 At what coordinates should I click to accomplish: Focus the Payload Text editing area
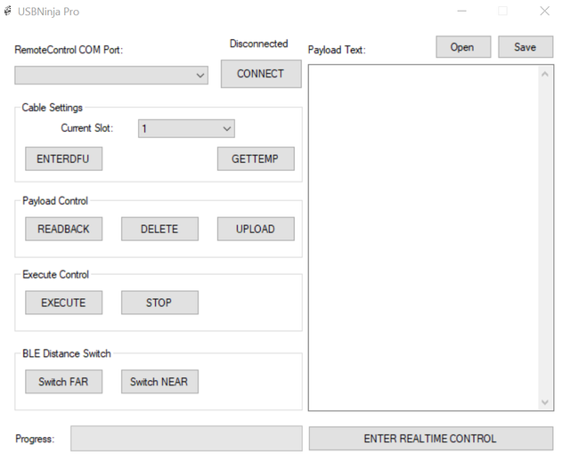click(x=424, y=238)
